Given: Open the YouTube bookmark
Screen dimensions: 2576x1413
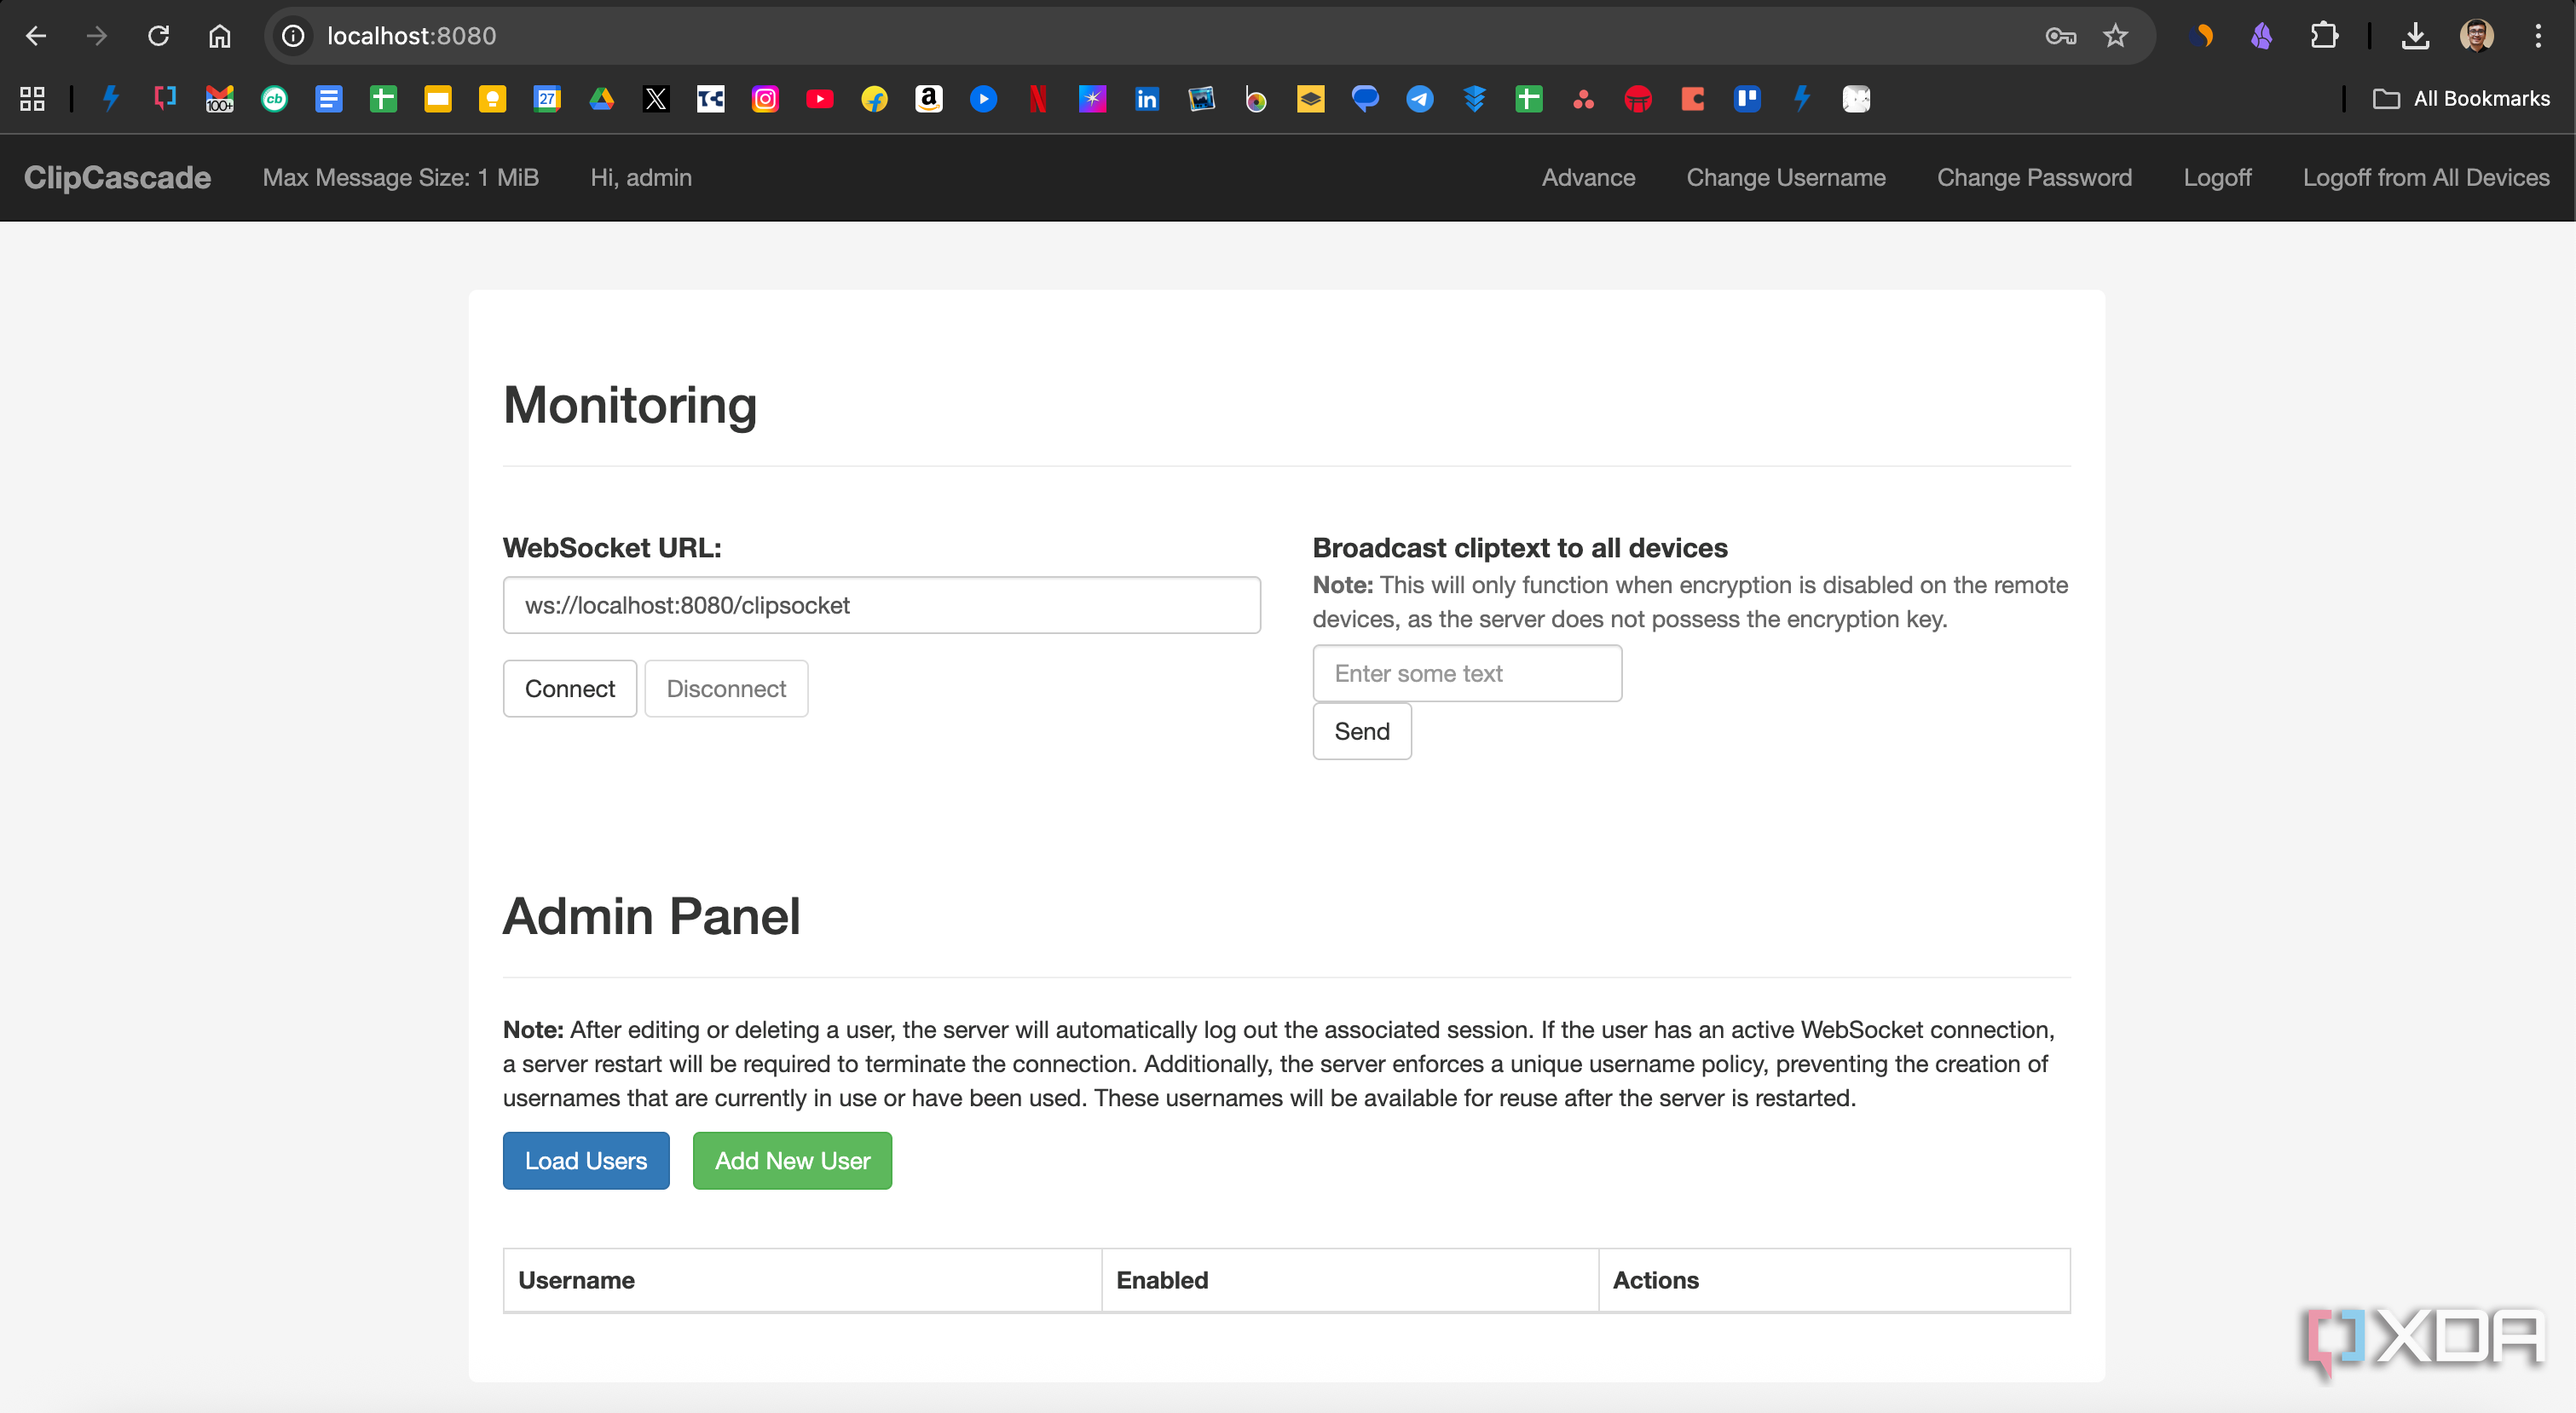Looking at the screenshot, I should point(820,99).
